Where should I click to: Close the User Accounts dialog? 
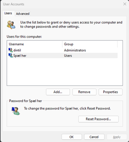125,4
